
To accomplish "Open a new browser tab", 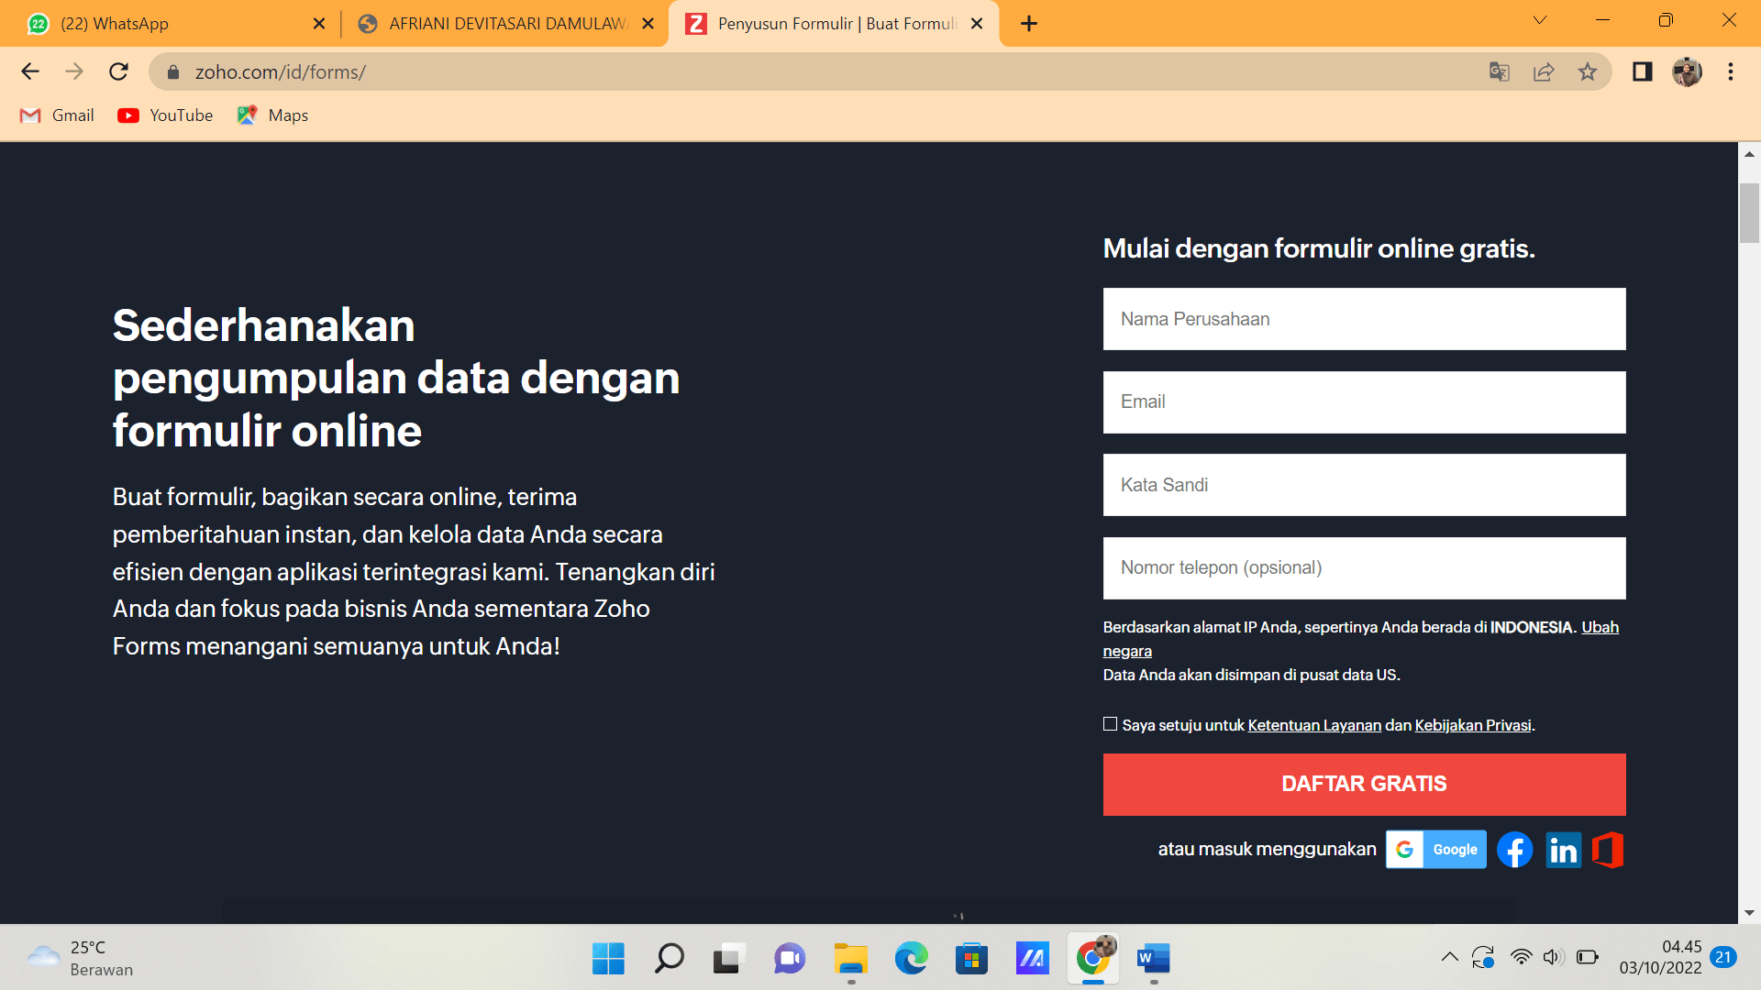I will coord(1029,24).
